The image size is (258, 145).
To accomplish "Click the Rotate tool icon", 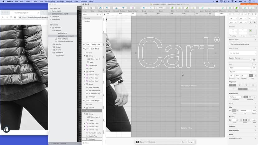I will [x=186, y=7].
